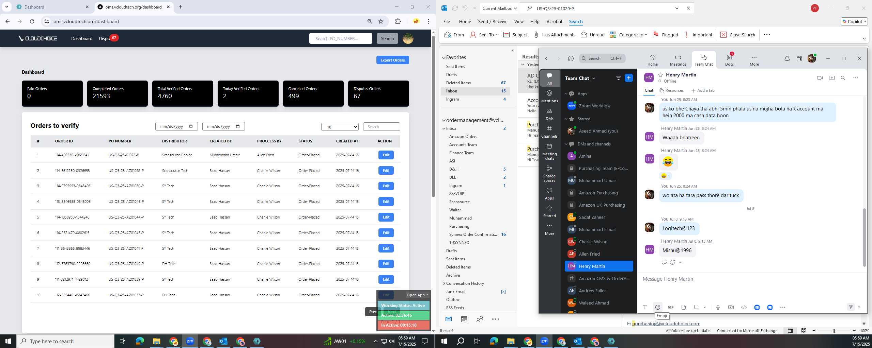This screenshot has width=872, height=348.
Task: Open Channels in the Zoom sidebar
Action: 549,132
